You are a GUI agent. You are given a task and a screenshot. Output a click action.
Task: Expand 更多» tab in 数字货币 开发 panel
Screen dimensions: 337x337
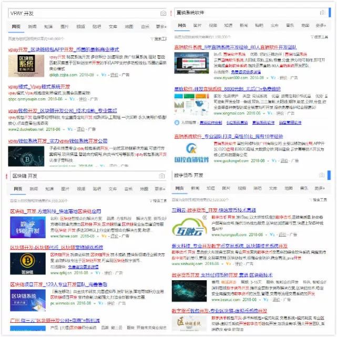[x=320, y=188]
